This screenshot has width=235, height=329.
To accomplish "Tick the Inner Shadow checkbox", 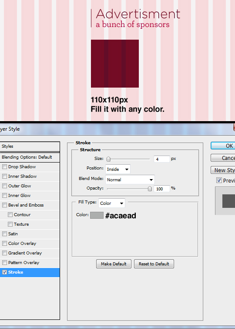I will pos(4,176).
